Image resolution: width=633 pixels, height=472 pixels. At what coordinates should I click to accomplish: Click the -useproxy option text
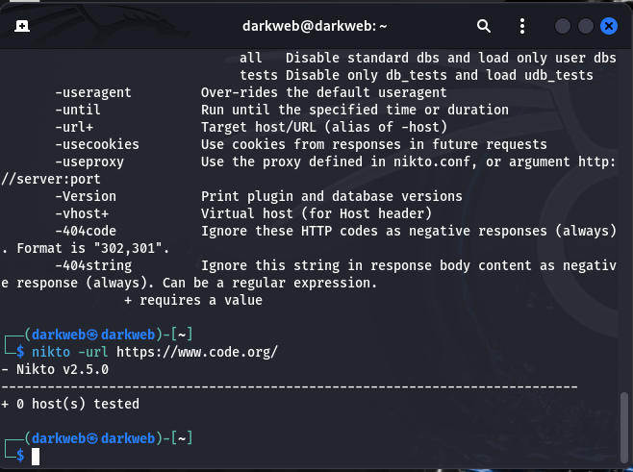pos(90,161)
